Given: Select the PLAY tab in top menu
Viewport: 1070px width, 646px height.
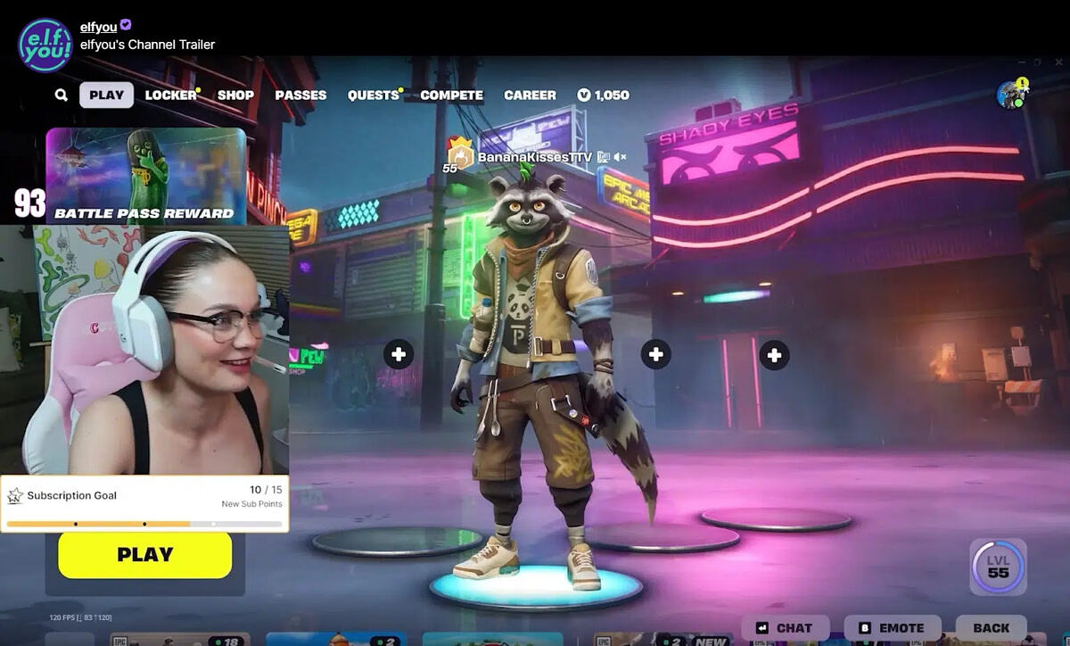Looking at the screenshot, I should coord(106,95).
